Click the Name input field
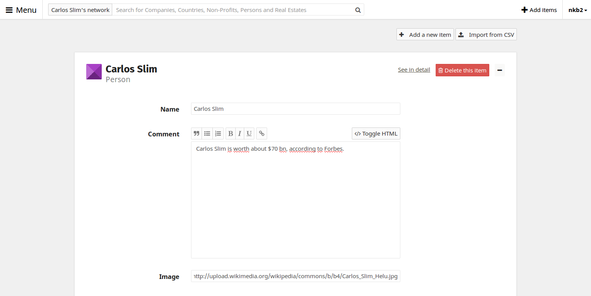The image size is (591, 296). coord(295,108)
